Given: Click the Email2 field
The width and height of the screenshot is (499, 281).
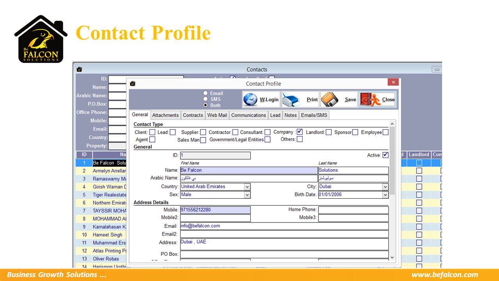Looking at the screenshot, I should 284,234.
